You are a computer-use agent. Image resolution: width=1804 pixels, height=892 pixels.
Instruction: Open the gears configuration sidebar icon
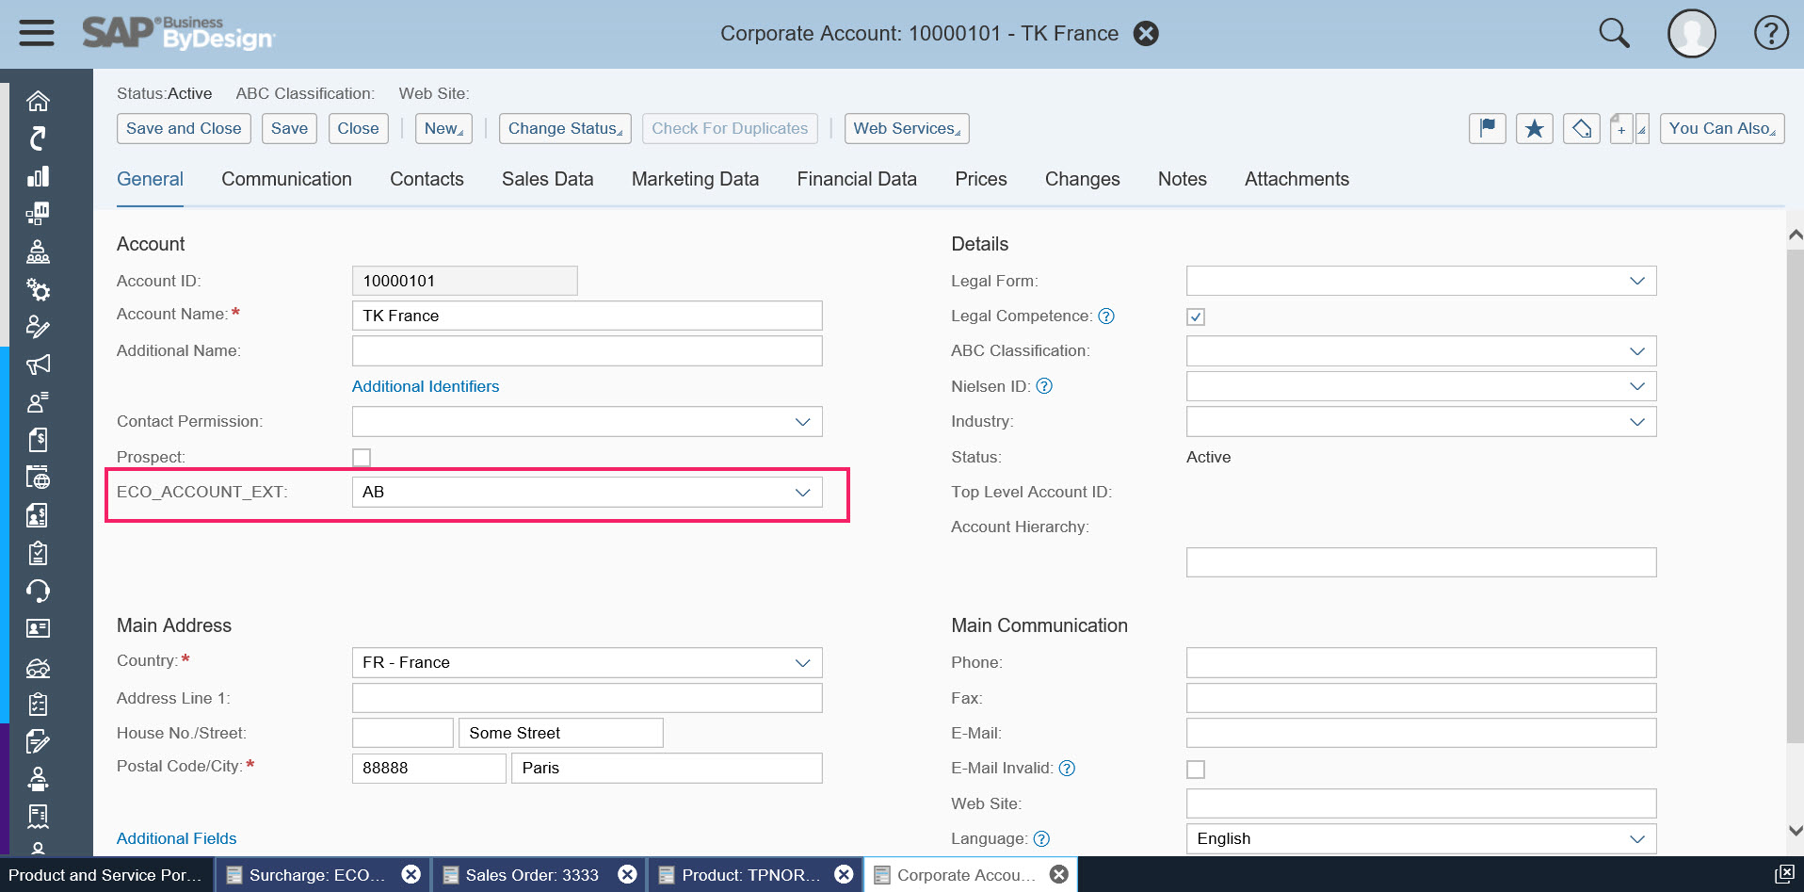point(38,289)
